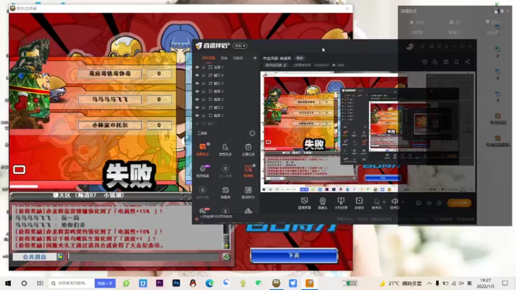Add new scene with plus icon

[x=255, y=58]
